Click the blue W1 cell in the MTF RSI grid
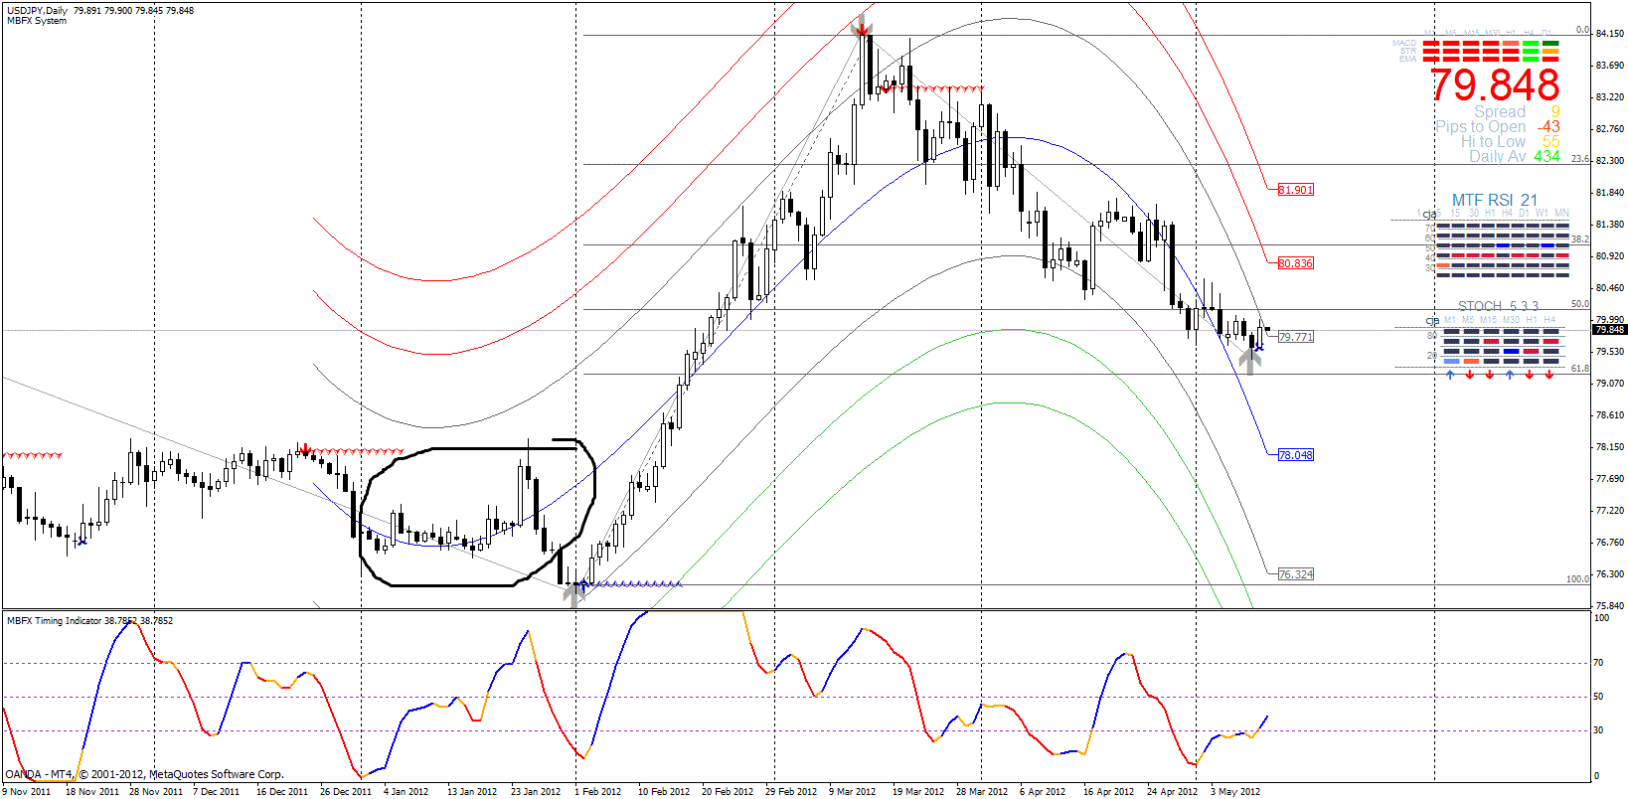Screen dimensions: 1628x799 coord(1547,245)
